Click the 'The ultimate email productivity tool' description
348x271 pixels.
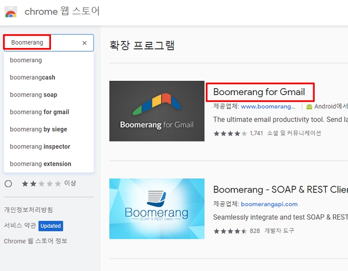tap(280, 120)
